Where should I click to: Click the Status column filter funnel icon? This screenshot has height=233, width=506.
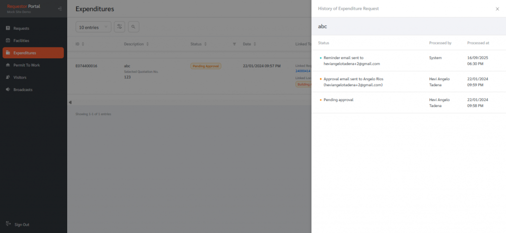pos(234,44)
